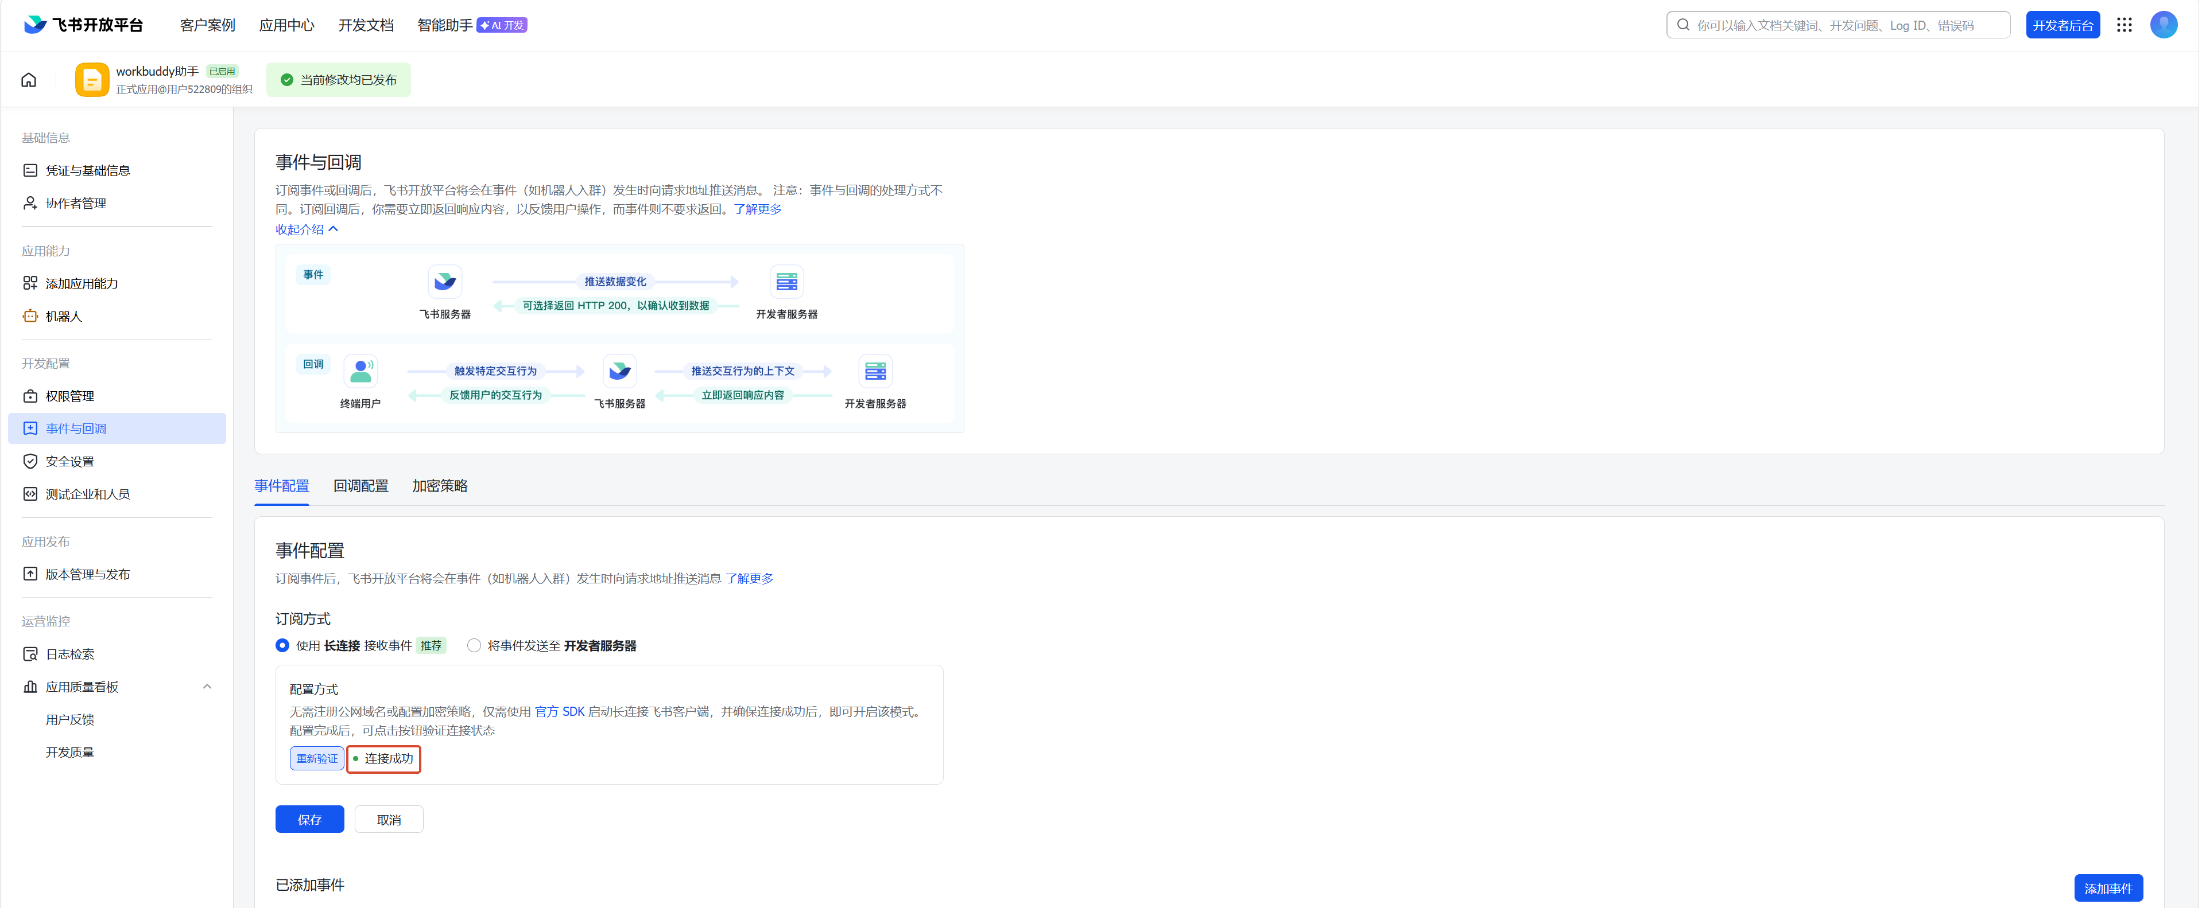Click the home icon in header

point(29,80)
